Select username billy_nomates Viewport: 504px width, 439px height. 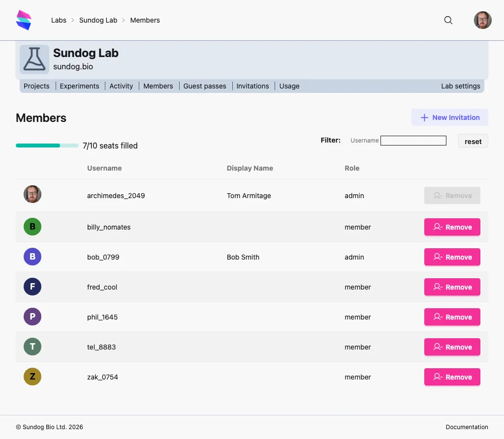109,227
